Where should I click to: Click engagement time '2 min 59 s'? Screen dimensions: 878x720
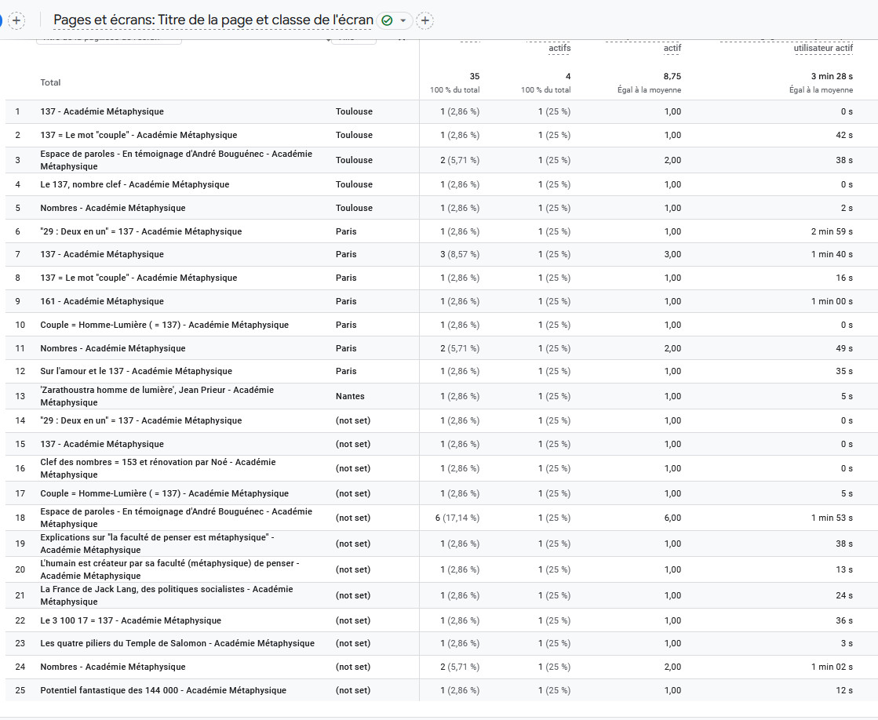(832, 231)
